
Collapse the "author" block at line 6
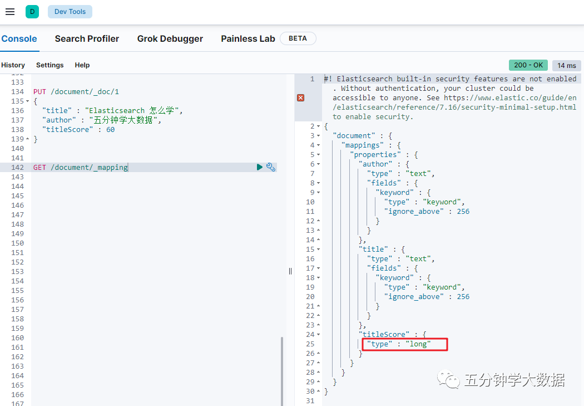(x=319, y=164)
